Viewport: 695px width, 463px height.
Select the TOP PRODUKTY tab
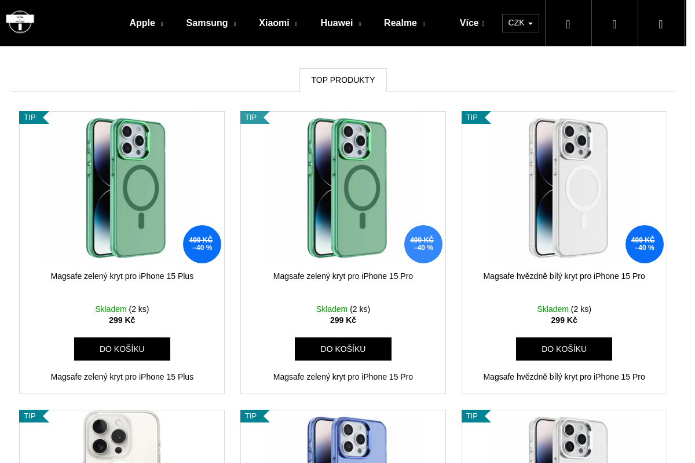[343, 80]
